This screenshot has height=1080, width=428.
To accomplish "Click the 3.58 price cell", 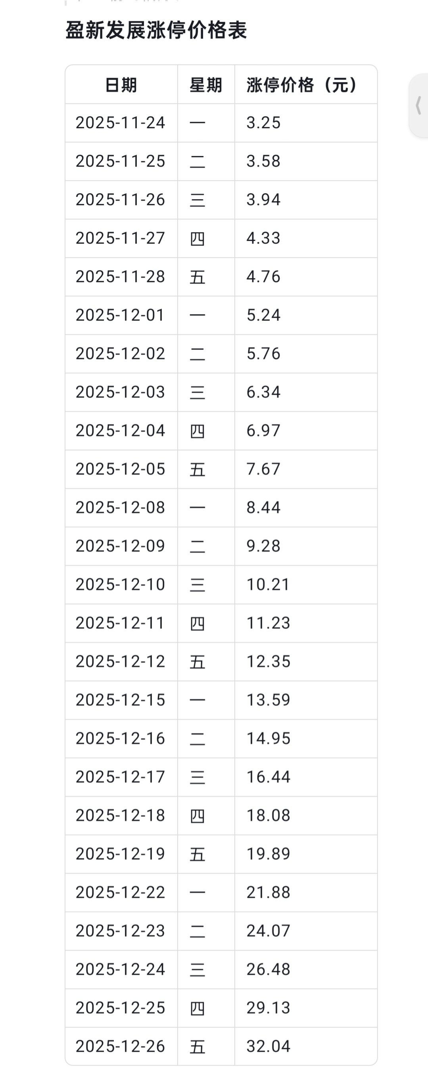I will (x=263, y=161).
